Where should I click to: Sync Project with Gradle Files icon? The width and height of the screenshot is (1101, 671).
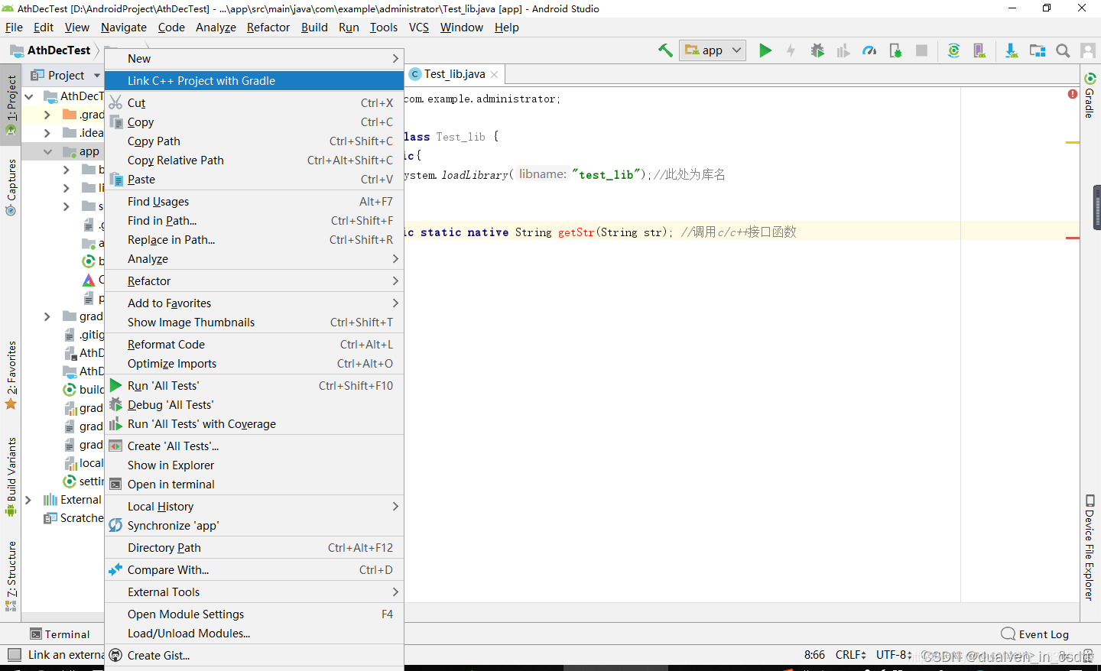click(x=953, y=50)
